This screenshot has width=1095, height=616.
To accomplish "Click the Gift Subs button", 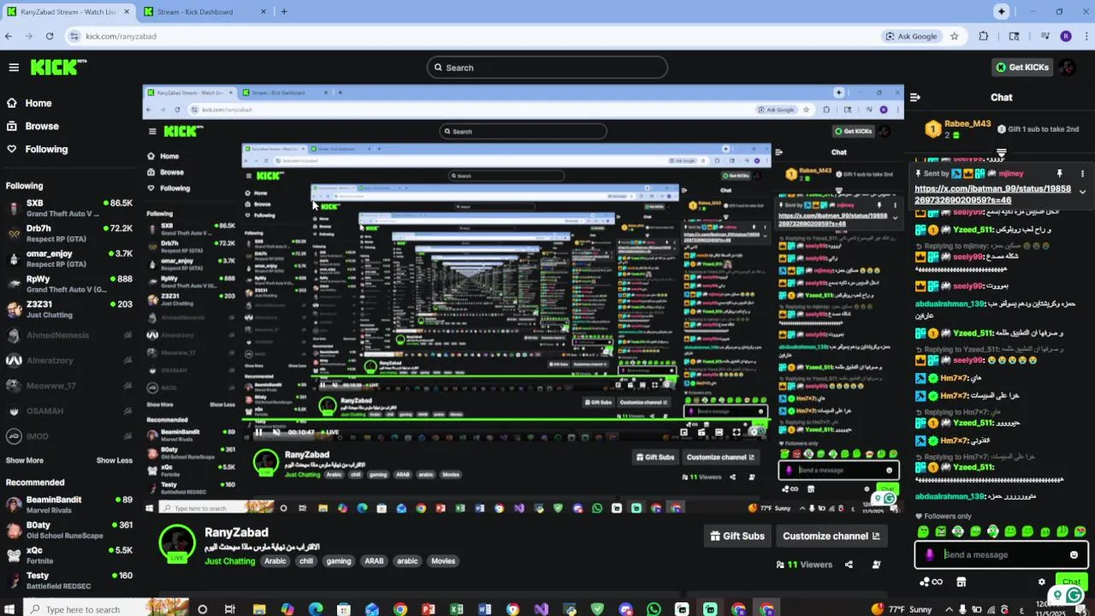I will 737,536.
